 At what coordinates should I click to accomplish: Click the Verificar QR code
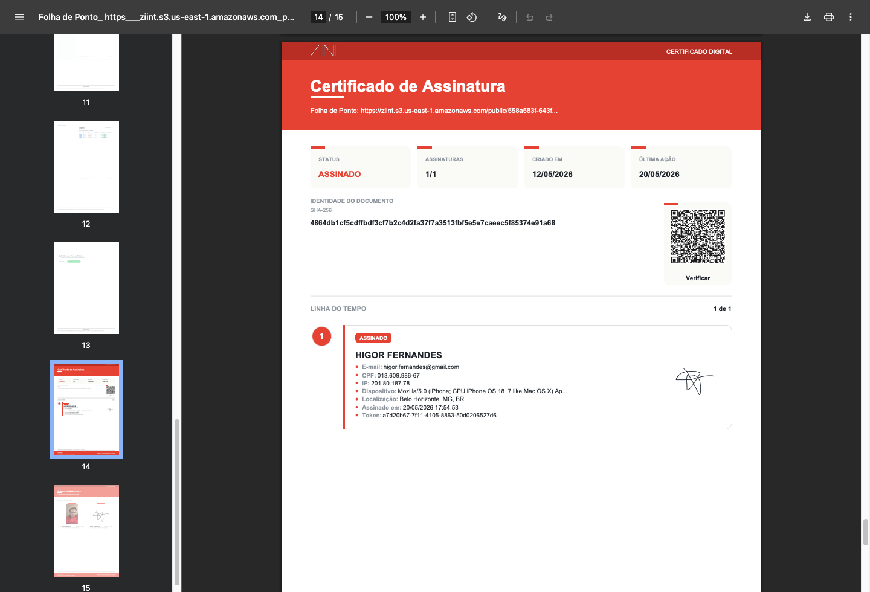698,237
